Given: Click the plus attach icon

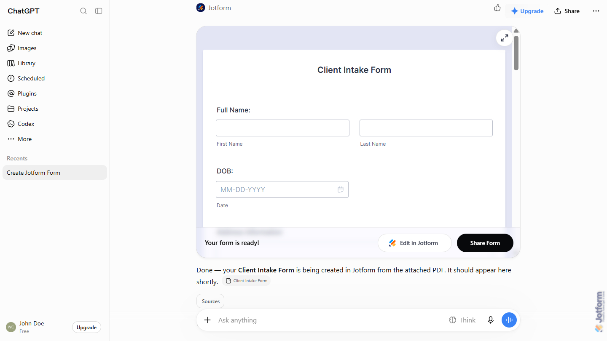Looking at the screenshot, I should pos(207,320).
